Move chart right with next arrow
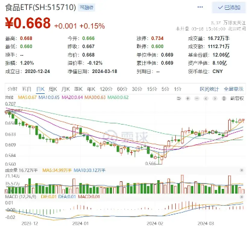The height and width of the screenshot is (230, 249). click(215, 98)
